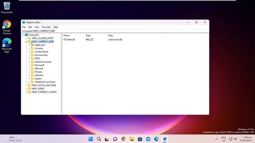The height and width of the screenshot is (143, 255).
Task: Select the Computer root node icon
Action: (26, 35)
